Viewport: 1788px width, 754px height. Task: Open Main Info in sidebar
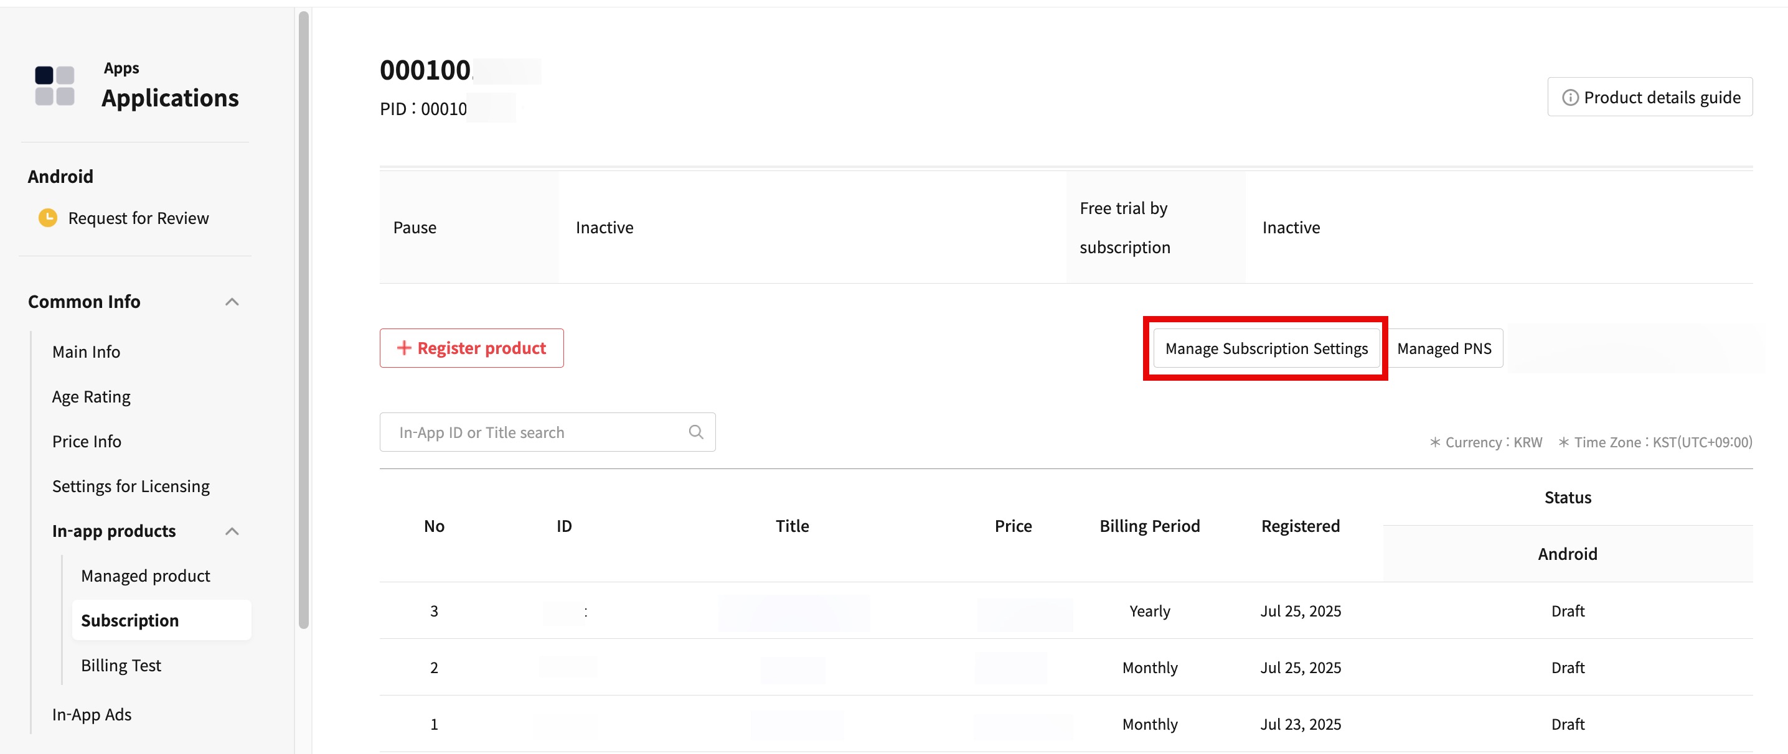click(x=86, y=351)
